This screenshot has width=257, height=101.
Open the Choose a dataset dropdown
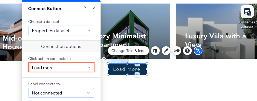point(61,30)
